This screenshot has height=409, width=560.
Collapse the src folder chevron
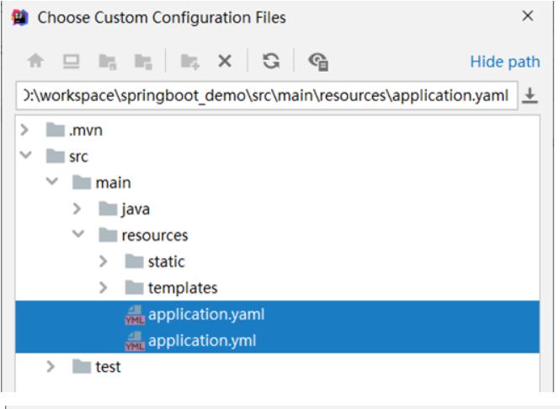pos(24,156)
